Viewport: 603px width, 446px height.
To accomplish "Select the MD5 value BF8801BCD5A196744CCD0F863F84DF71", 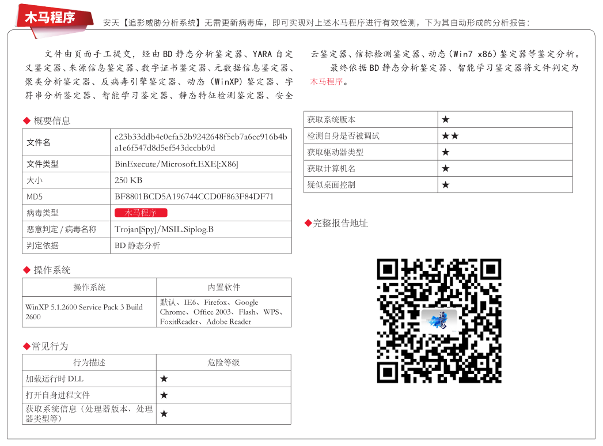I will [x=194, y=196].
